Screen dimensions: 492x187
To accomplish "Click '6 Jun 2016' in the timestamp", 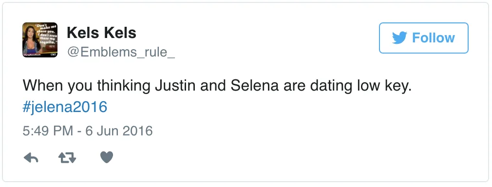I will coord(119,131).
